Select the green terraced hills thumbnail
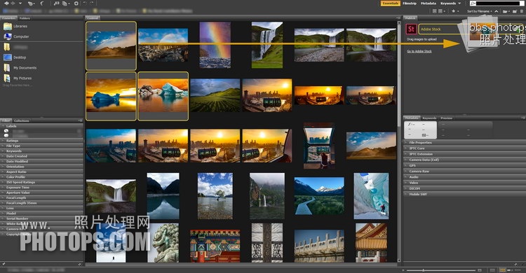Screen dimensions: 526x273 (x=215, y=95)
